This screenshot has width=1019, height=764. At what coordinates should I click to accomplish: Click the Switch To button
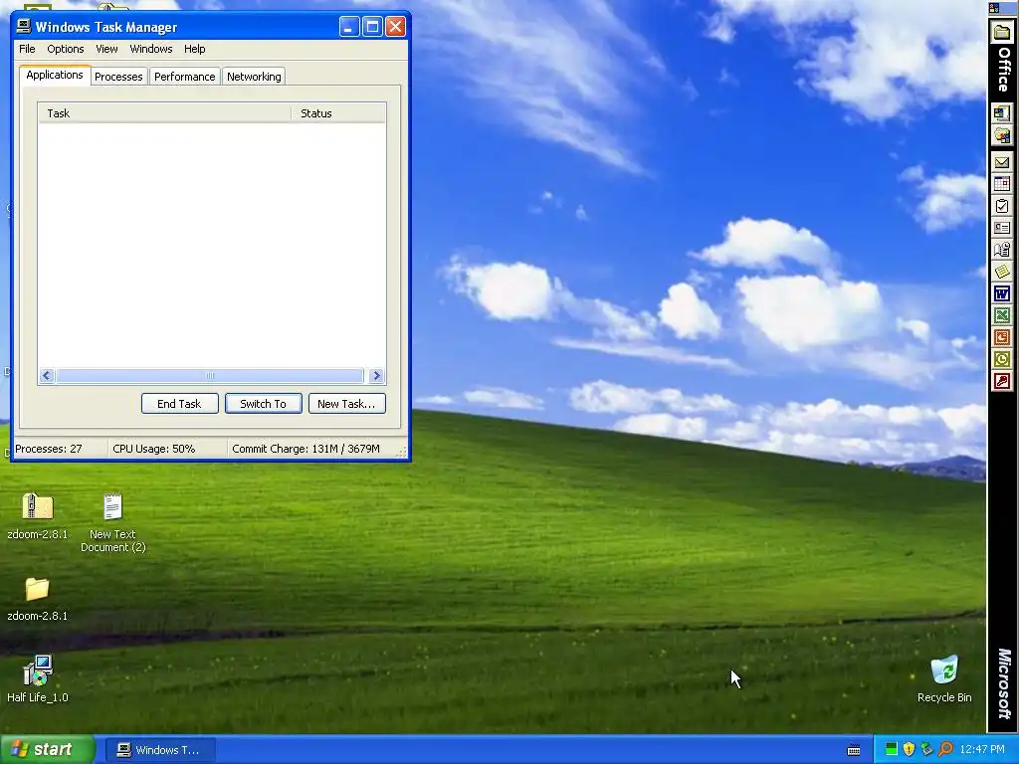[263, 404]
